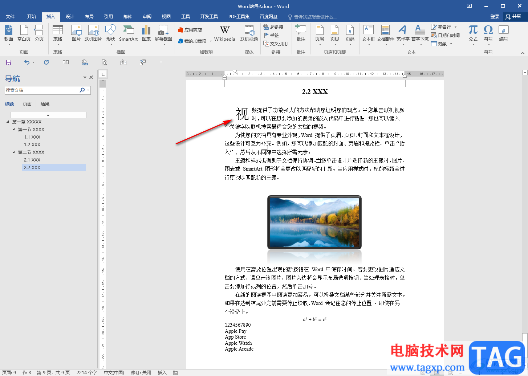Expand the navigation search options dropdown

(x=88, y=90)
